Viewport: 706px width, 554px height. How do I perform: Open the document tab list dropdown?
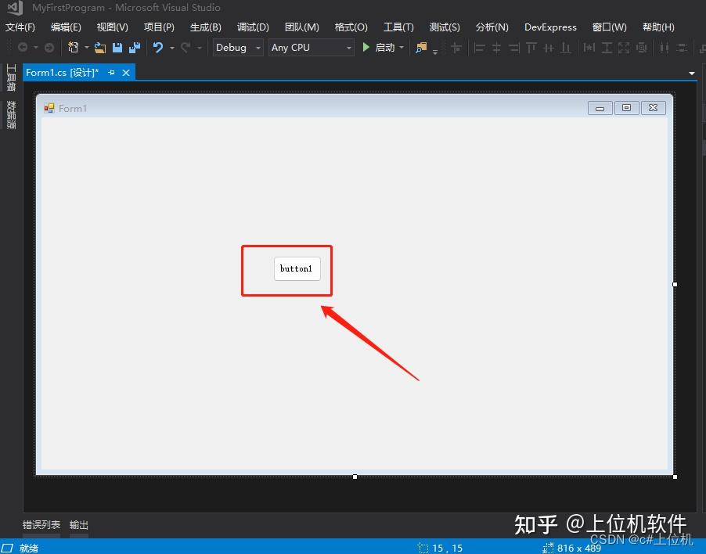(692, 74)
